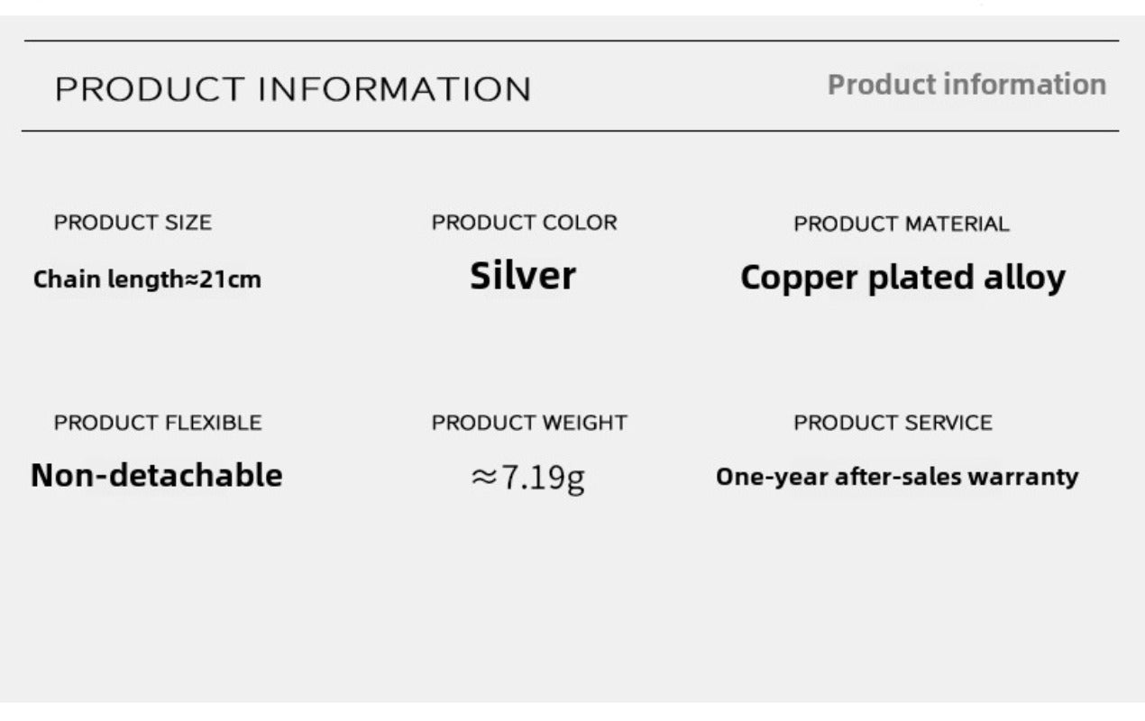The width and height of the screenshot is (1145, 721).
Task: Click the large PRODUCT INFORMATION heading
Action: coord(293,90)
